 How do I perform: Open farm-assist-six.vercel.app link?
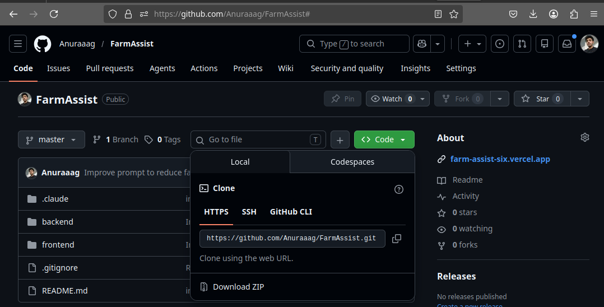click(500, 159)
